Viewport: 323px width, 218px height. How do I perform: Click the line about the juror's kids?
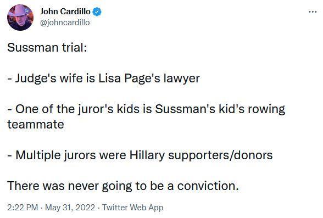click(146, 116)
